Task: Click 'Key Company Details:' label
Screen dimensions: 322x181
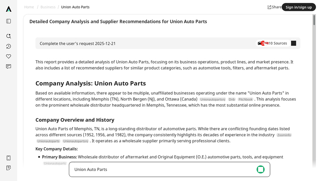Action: 56,149
